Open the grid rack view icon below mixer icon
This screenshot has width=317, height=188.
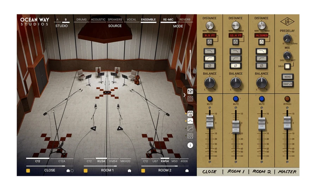coord(190,99)
